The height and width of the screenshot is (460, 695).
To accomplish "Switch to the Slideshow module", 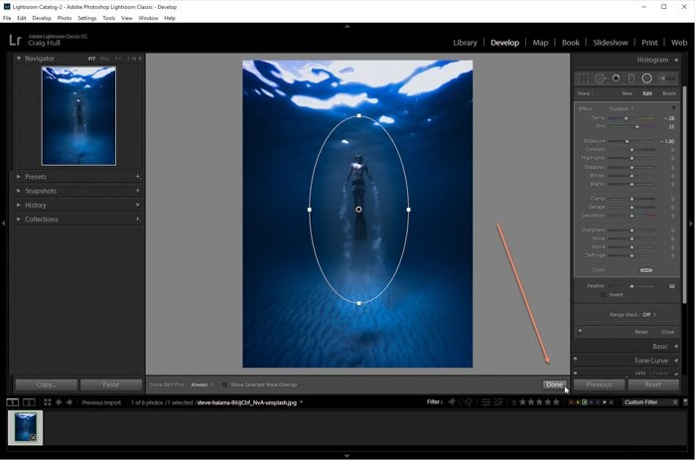I will point(611,43).
